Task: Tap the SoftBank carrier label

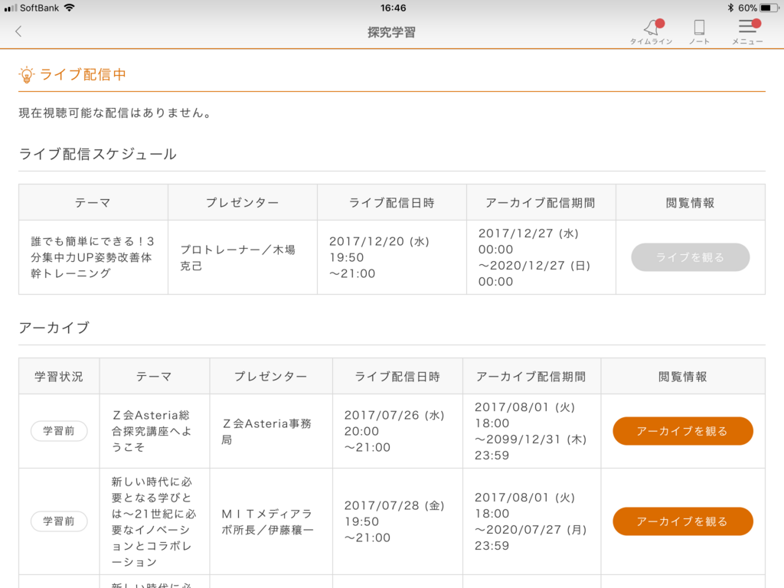Action: click(x=40, y=8)
